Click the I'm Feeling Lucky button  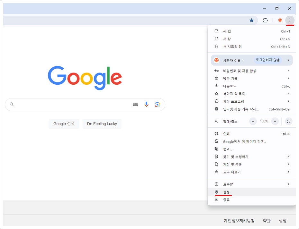coord(102,123)
